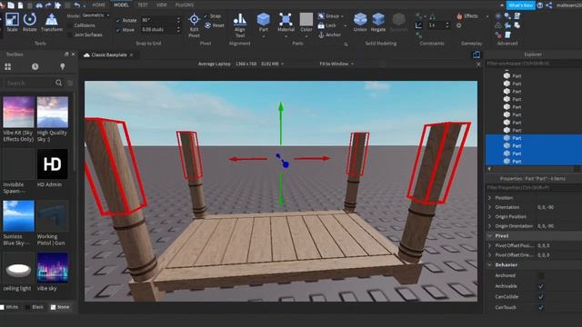582x327 pixels.
Task: Open the Toolbox marketplace grid view
Action: pos(8,66)
